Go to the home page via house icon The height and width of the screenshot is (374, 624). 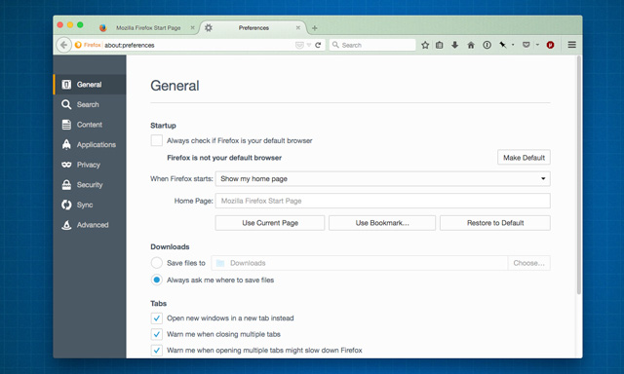pos(471,45)
